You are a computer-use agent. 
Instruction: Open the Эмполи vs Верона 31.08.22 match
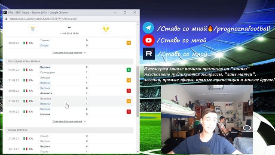click(x=69, y=81)
